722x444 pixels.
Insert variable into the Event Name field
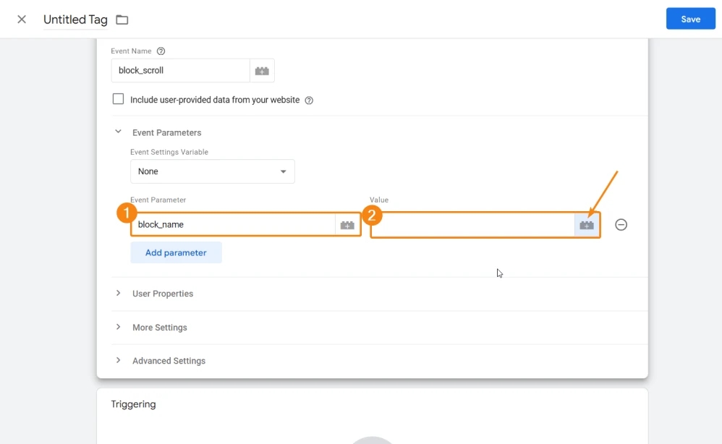pyautogui.click(x=262, y=70)
